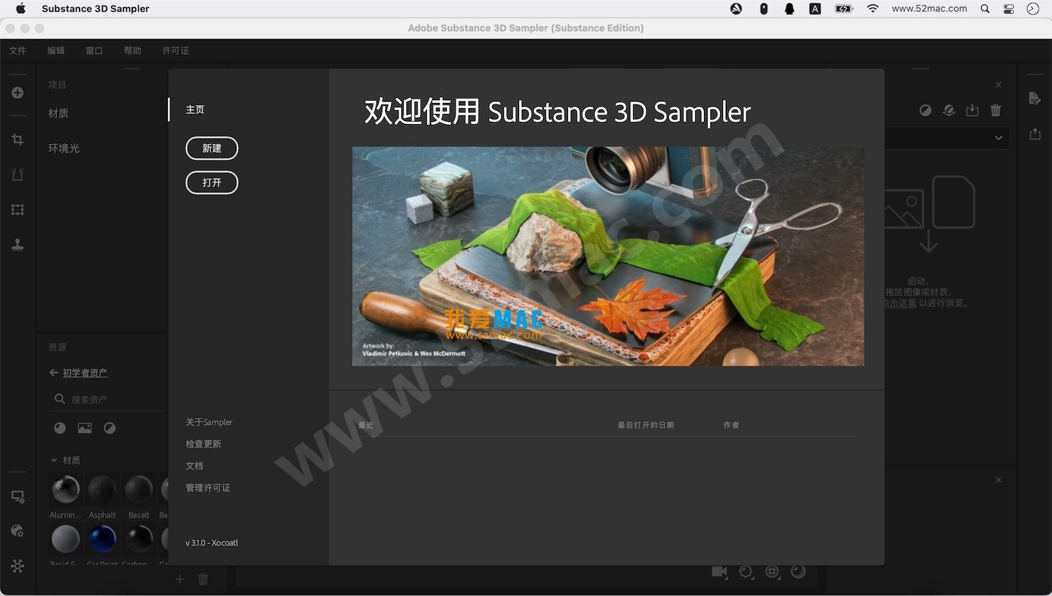Open Control Center in menu bar
Screen dimensions: 1052x596
pyautogui.click(x=1009, y=9)
